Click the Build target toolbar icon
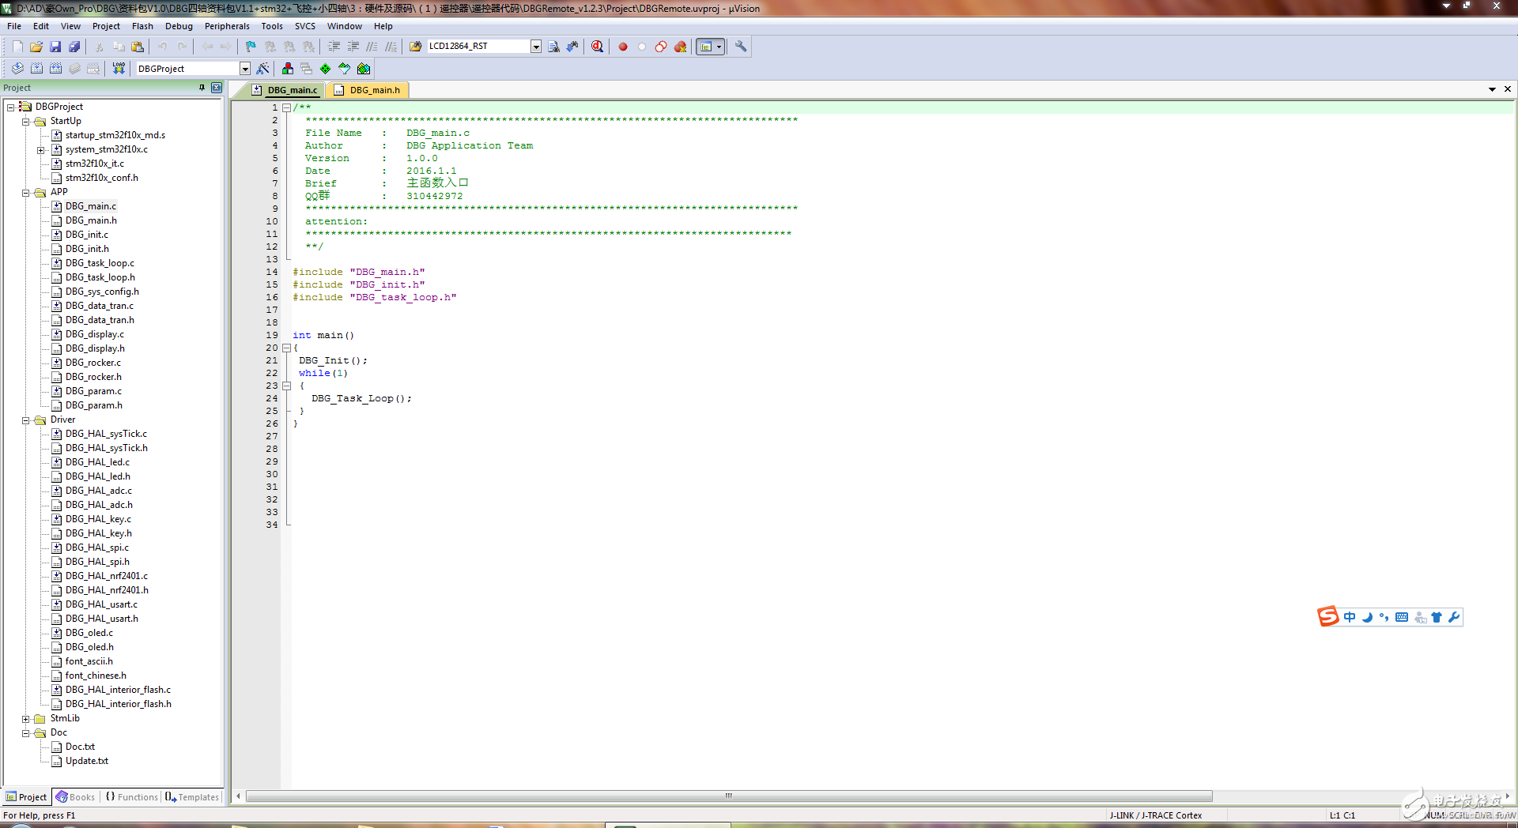1518x828 pixels. (x=36, y=69)
